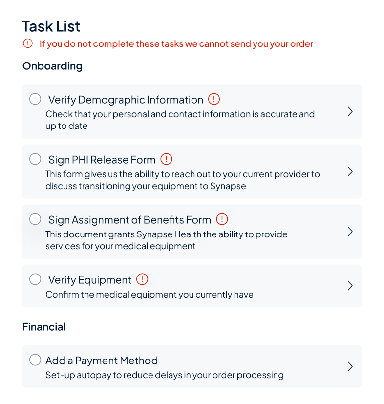The height and width of the screenshot is (404, 384).
Task: Expand the Verify Equipment row chevron
Action: [350, 286]
